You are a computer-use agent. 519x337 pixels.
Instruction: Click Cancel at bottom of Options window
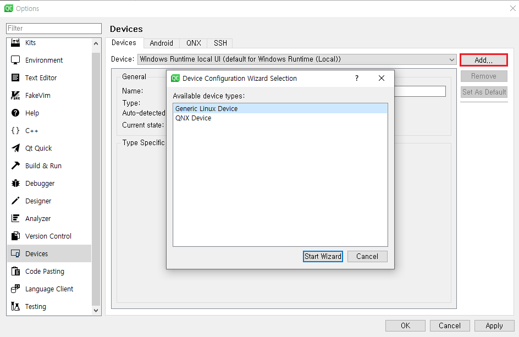click(450, 326)
